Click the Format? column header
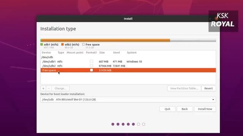This screenshot has width=243, height=136. coord(91,53)
